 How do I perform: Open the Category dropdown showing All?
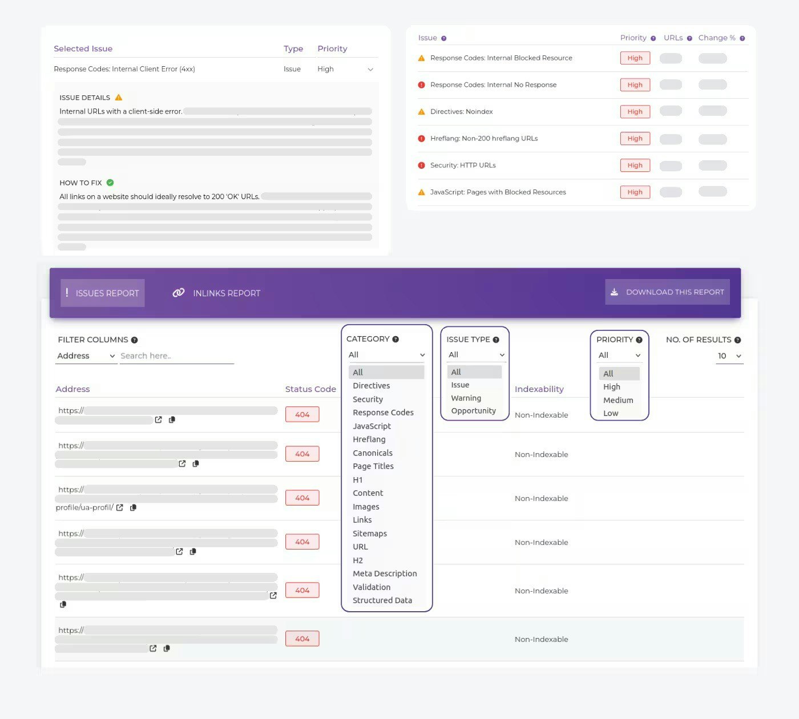pos(387,354)
